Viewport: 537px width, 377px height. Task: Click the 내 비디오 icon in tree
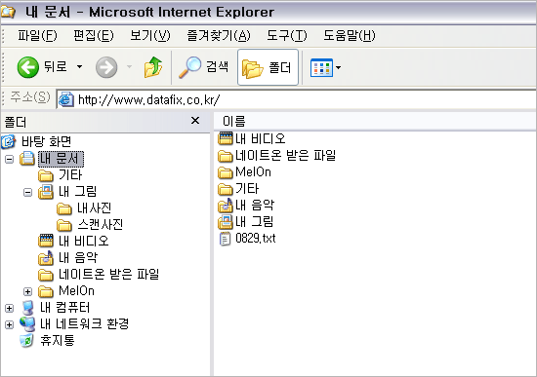(x=46, y=241)
